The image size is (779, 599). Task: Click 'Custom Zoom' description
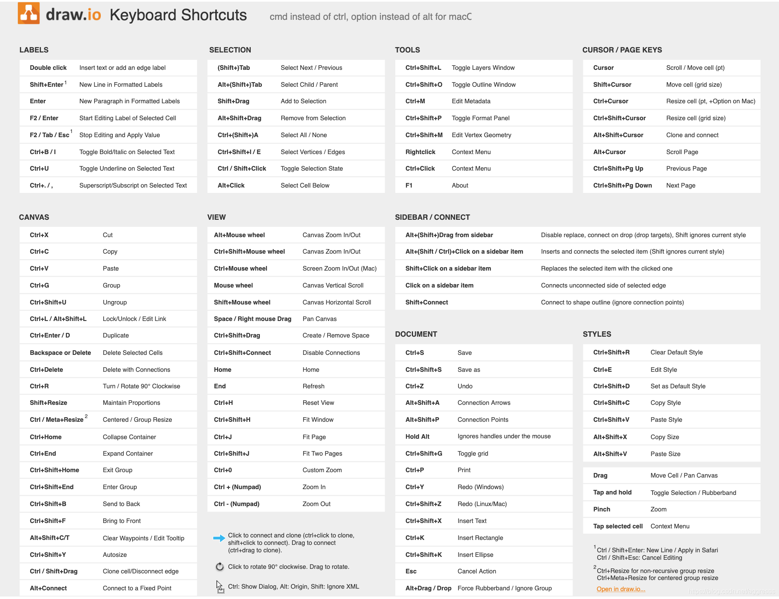pos(322,470)
